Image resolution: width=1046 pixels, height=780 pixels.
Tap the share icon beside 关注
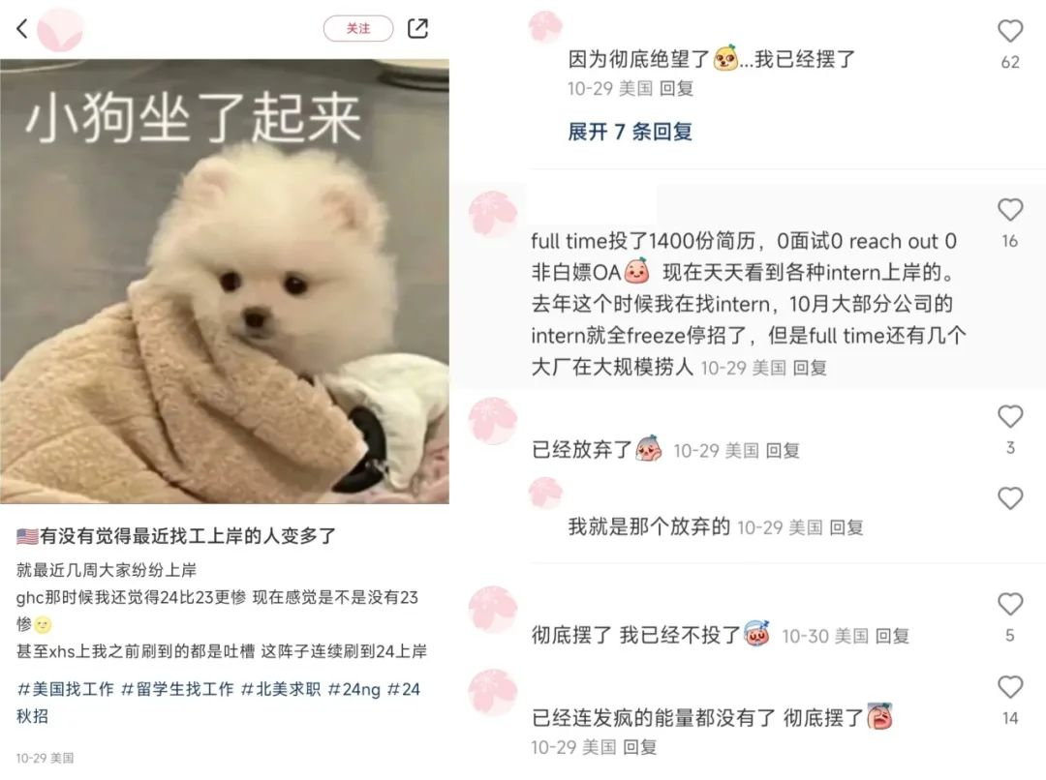coord(417,28)
